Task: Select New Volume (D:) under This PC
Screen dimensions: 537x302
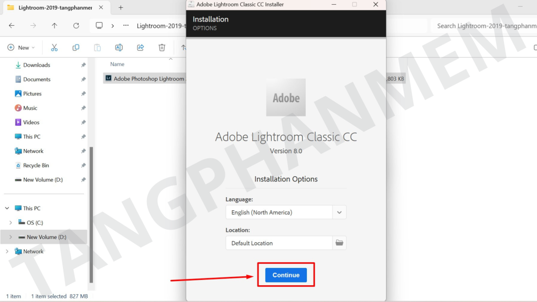Action: pos(44,237)
